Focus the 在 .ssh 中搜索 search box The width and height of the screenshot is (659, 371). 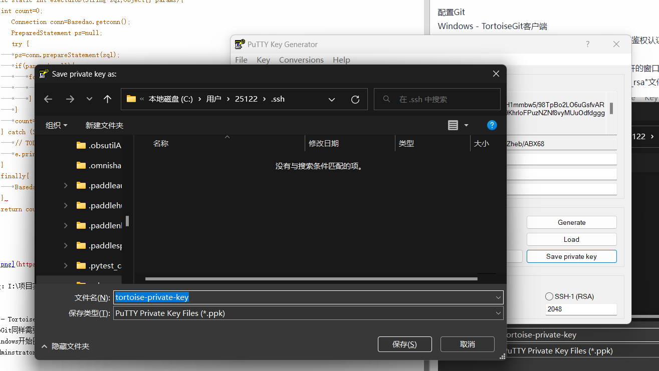click(437, 99)
